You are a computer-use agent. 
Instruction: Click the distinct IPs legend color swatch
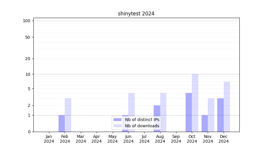117,120
